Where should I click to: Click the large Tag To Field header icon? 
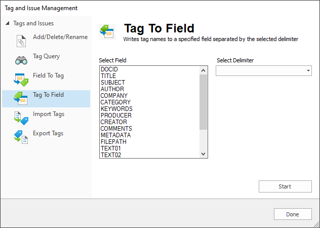pos(107,32)
